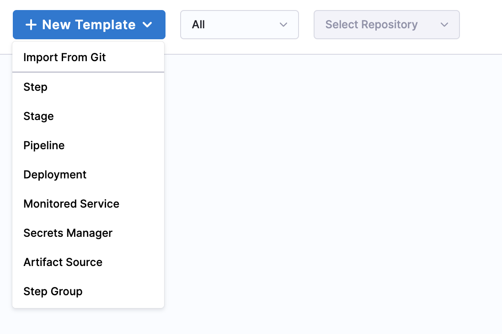The height and width of the screenshot is (334, 502).
Task: Click the New Template button label
Action: tap(89, 25)
